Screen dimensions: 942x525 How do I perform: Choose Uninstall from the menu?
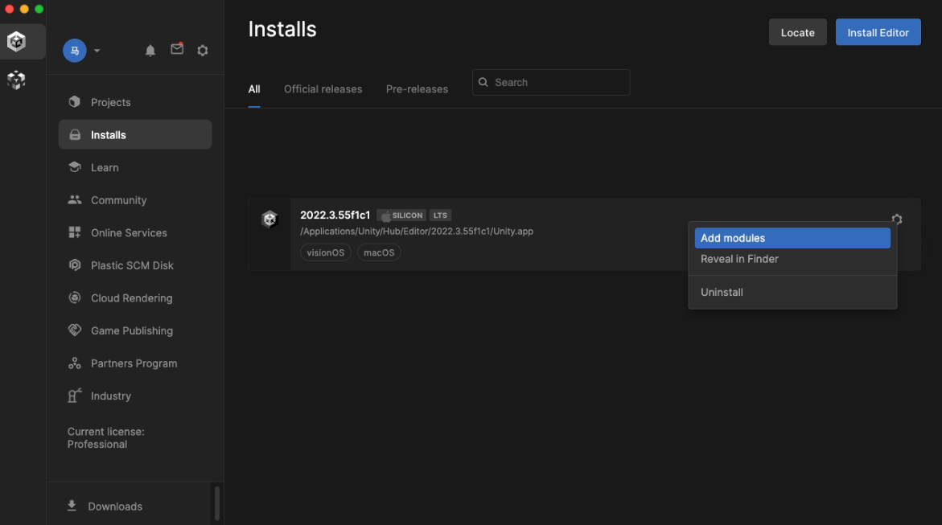click(792, 292)
